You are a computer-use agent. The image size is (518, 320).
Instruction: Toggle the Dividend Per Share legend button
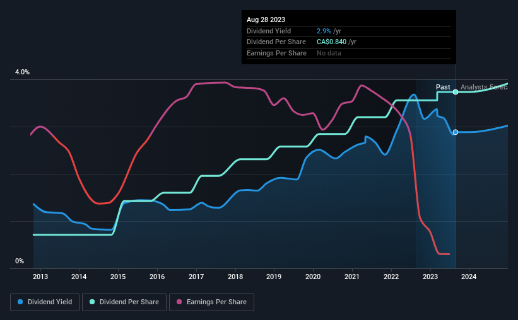124,302
